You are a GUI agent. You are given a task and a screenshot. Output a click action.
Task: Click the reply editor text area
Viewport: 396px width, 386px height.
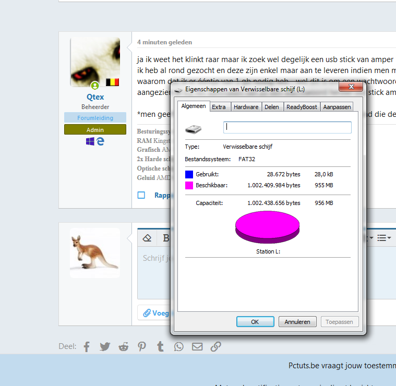[154, 273]
